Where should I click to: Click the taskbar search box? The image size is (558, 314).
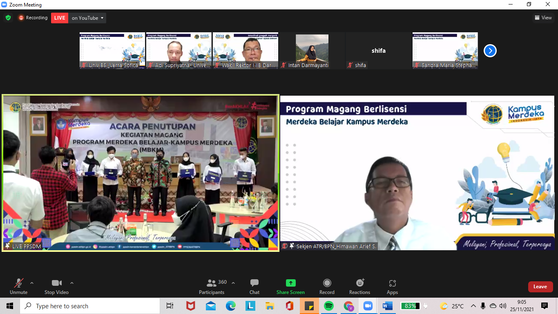tap(90, 306)
